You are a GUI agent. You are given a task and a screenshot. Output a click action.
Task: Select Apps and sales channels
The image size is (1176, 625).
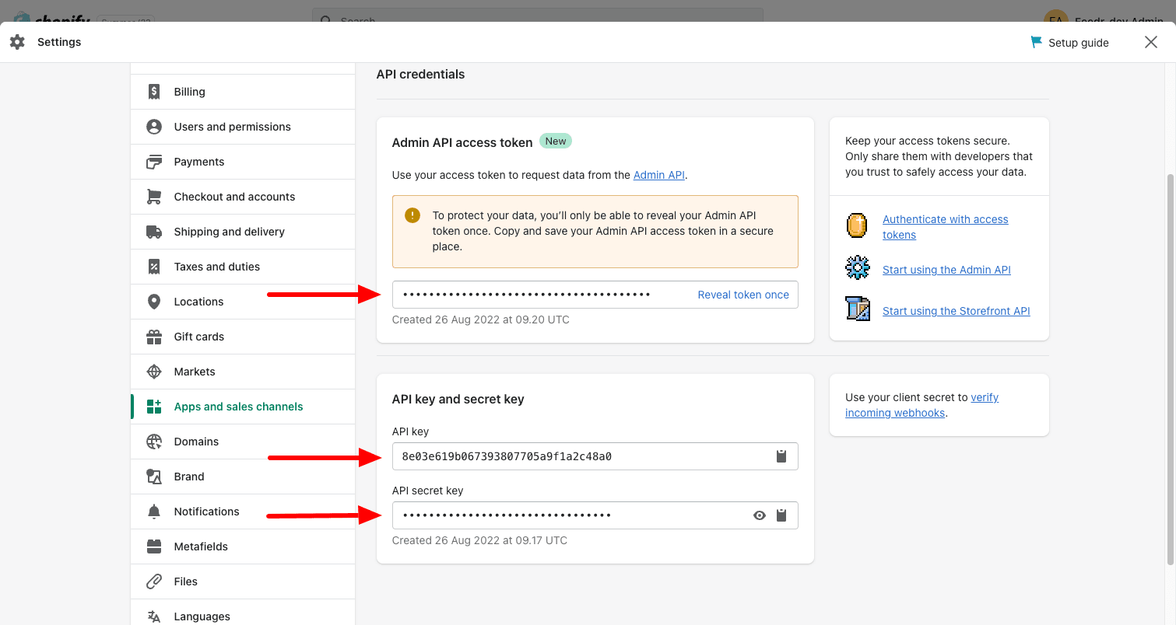coord(238,407)
